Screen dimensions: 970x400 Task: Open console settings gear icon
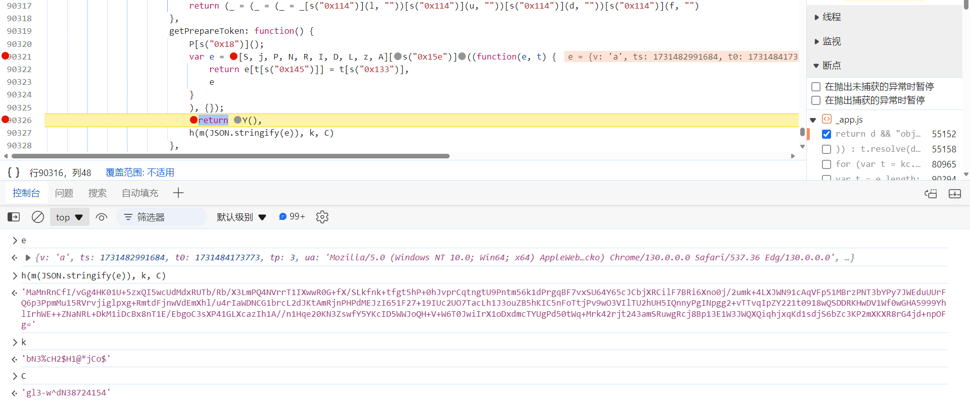pos(322,217)
